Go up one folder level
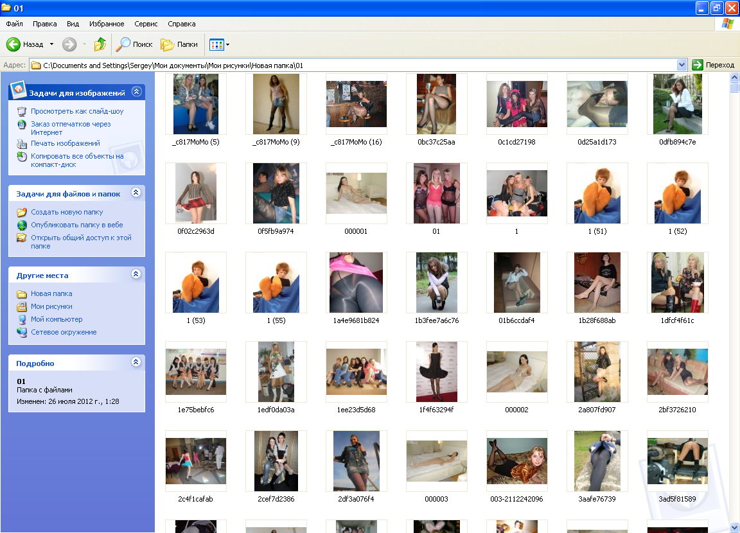Screen dimensions: 740x533 [100, 44]
